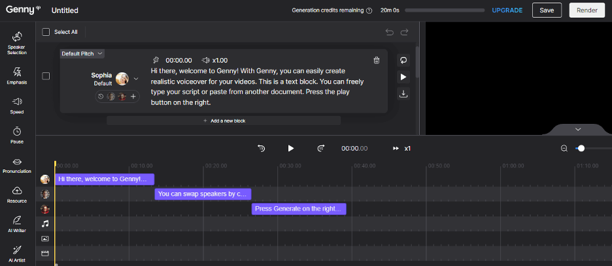The image size is (612, 266).
Task: Open the Speed tool in sidebar
Action: point(17,106)
